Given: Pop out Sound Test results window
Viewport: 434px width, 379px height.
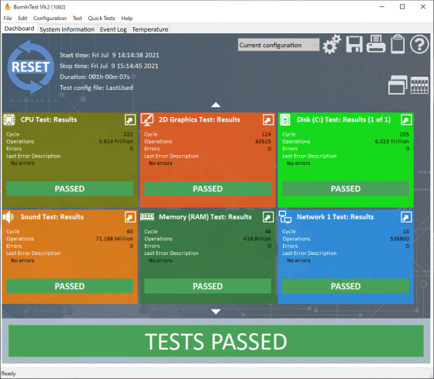Looking at the screenshot, I should tap(130, 217).
